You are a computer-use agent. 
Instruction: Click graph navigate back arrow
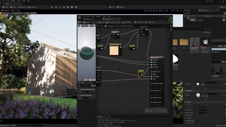(98, 26)
